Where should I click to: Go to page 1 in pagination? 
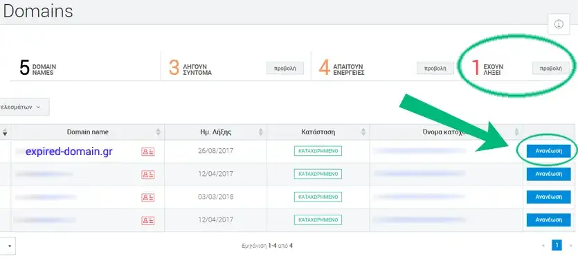click(x=557, y=245)
